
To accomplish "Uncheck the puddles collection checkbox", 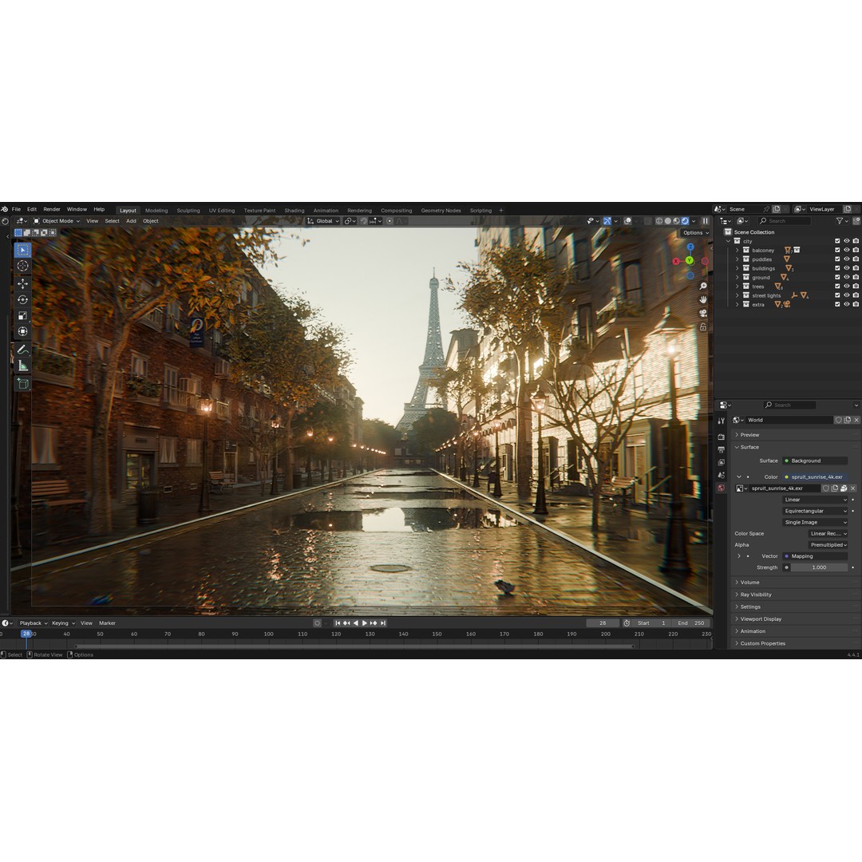I will click(x=837, y=259).
